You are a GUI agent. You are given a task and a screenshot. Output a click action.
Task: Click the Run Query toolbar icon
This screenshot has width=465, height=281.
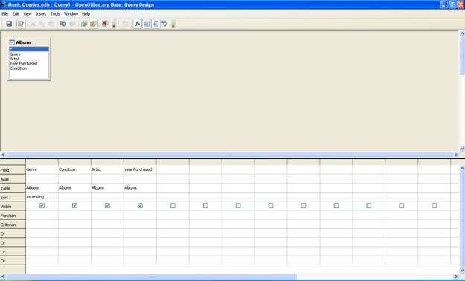(84, 24)
